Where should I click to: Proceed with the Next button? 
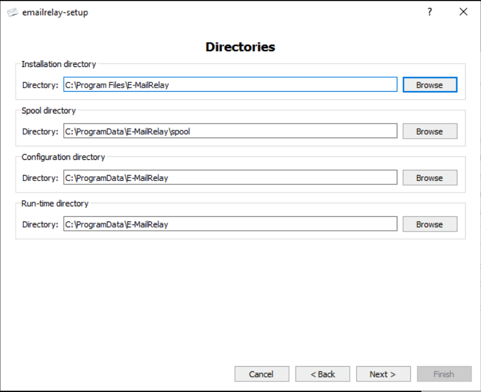[x=383, y=374]
